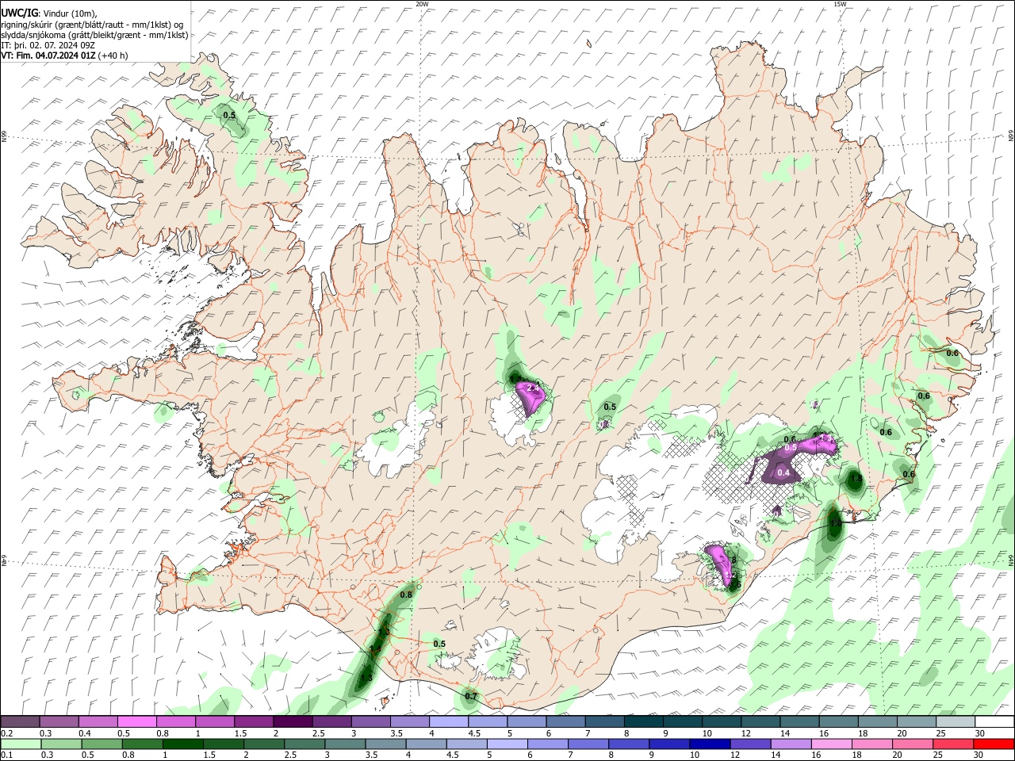Click the '0.7' precipitation value on the south coast
This screenshot has height=761, width=1015.
coord(471,697)
